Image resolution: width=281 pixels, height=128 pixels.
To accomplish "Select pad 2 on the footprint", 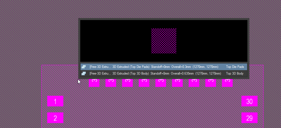I will click(55, 118).
